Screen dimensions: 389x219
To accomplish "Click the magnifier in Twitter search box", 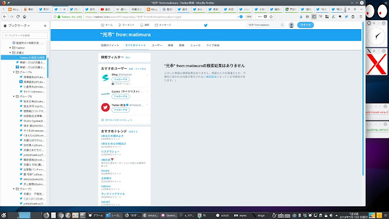I will [x=282, y=25].
